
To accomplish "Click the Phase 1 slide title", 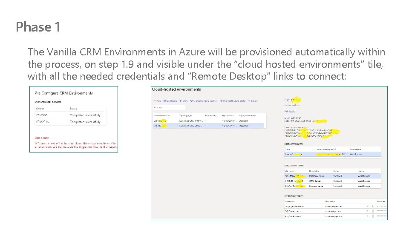I will tap(38, 27).
